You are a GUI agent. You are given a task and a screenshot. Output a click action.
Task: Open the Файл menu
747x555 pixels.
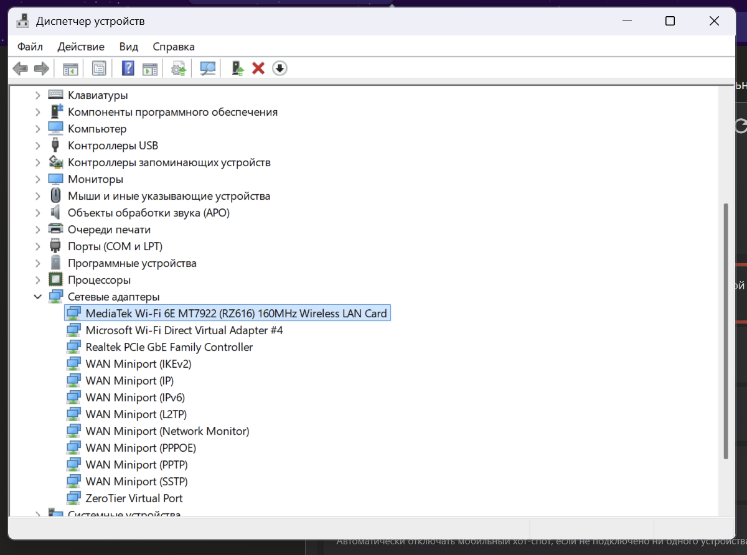pos(30,47)
